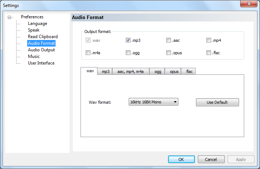260x169 pixels.
Task: Select Speak in the preferences tree
Action: (x=33, y=30)
